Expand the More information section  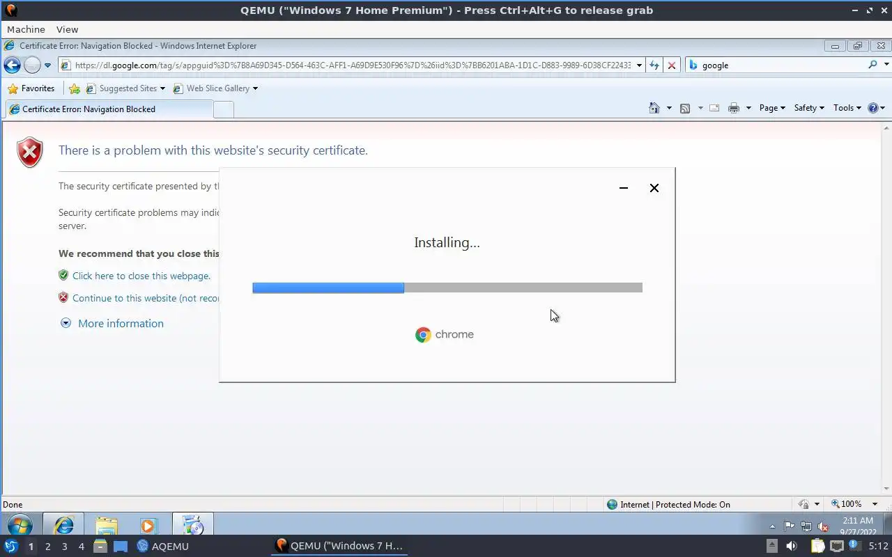(x=112, y=323)
